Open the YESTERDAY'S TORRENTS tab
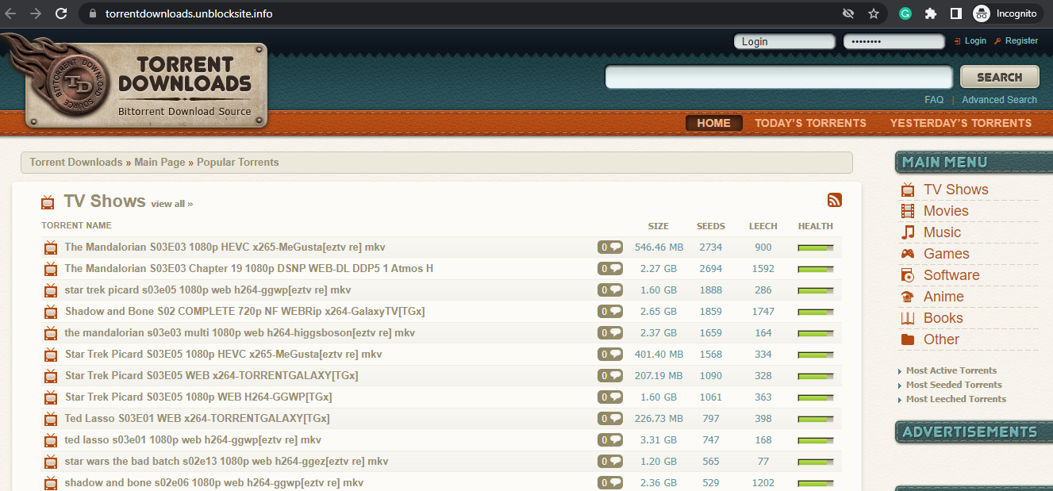The image size is (1053, 491). tap(961, 123)
